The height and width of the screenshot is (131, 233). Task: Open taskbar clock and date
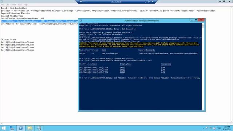[226, 128]
